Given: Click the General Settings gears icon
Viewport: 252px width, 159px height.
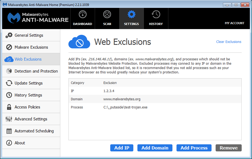Looking at the screenshot, I should [9, 35].
